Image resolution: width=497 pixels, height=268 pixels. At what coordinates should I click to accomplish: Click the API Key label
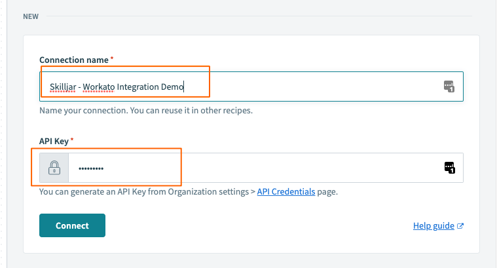(x=54, y=141)
